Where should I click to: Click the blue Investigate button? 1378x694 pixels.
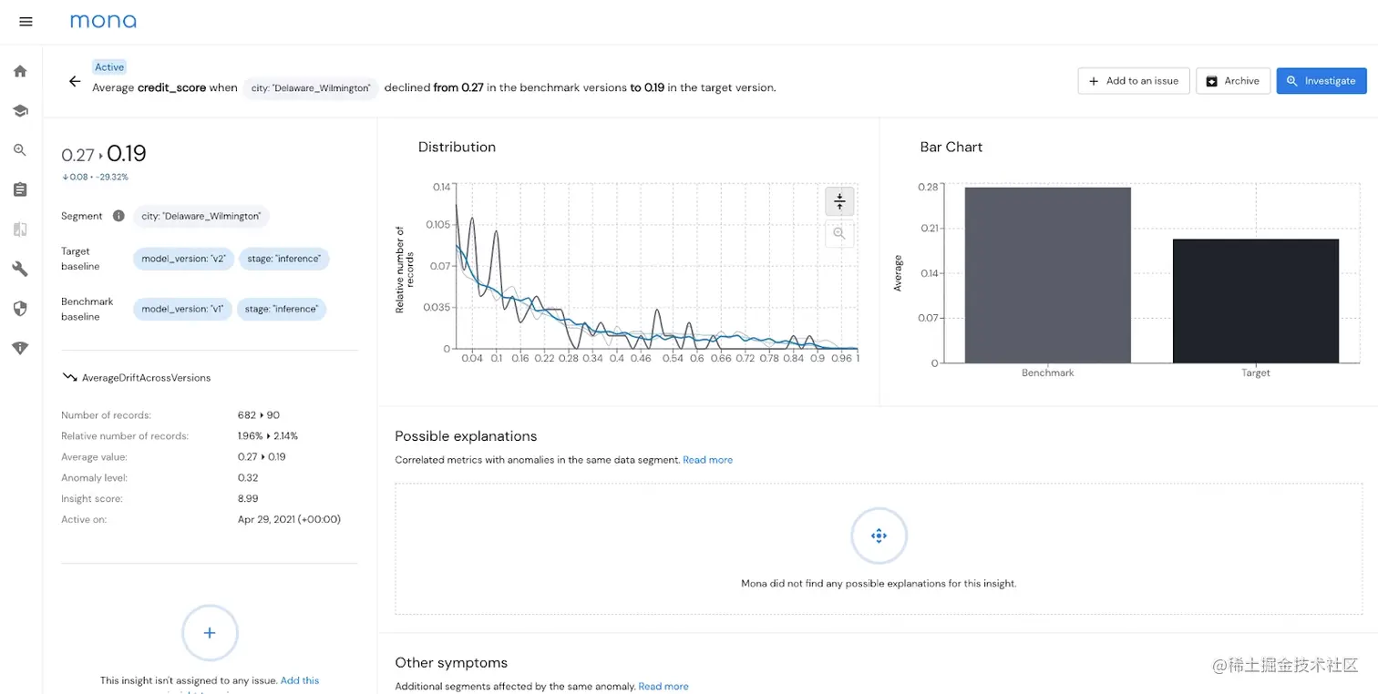[x=1321, y=81]
